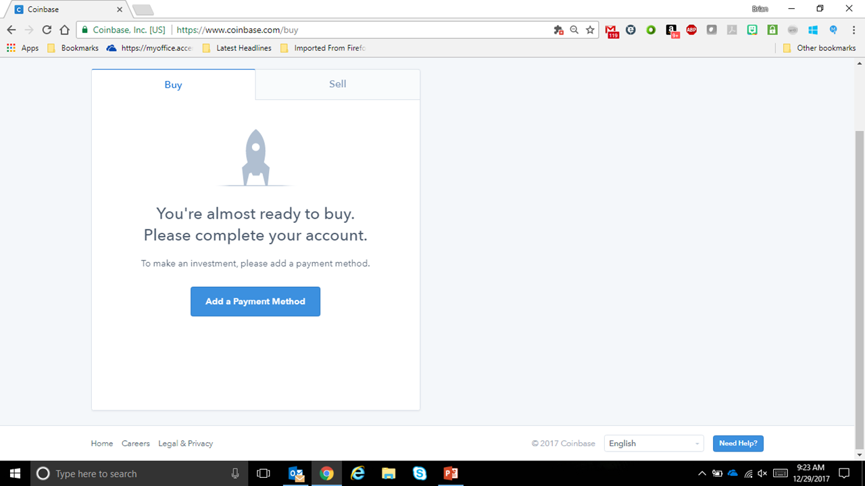This screenshot has width=865, height=486.
Task: Click the green padlock extension icon
Action: pyautogui.click(x=772, y=30)
